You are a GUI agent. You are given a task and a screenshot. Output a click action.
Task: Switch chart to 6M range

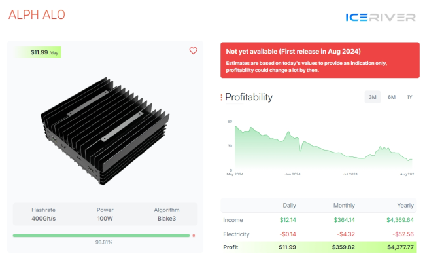[x=392, y=97]
